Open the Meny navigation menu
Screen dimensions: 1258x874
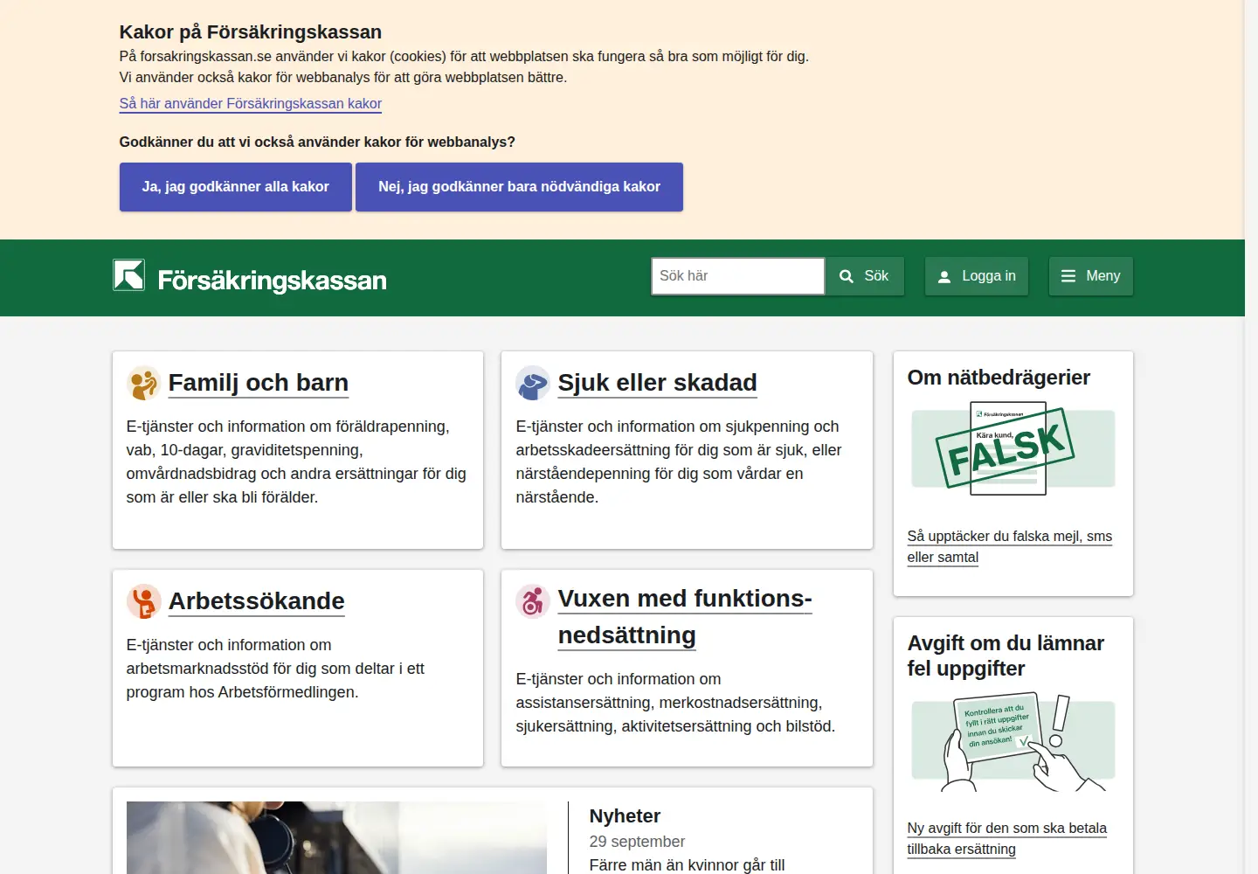pos(1090,276)
